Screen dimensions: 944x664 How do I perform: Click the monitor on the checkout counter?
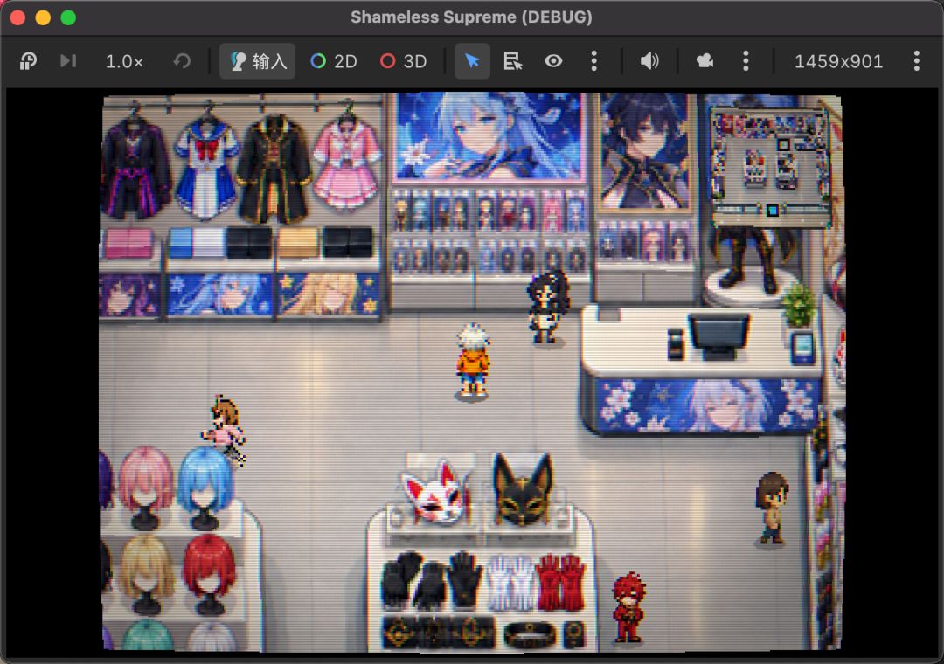(x=718, y=335)
